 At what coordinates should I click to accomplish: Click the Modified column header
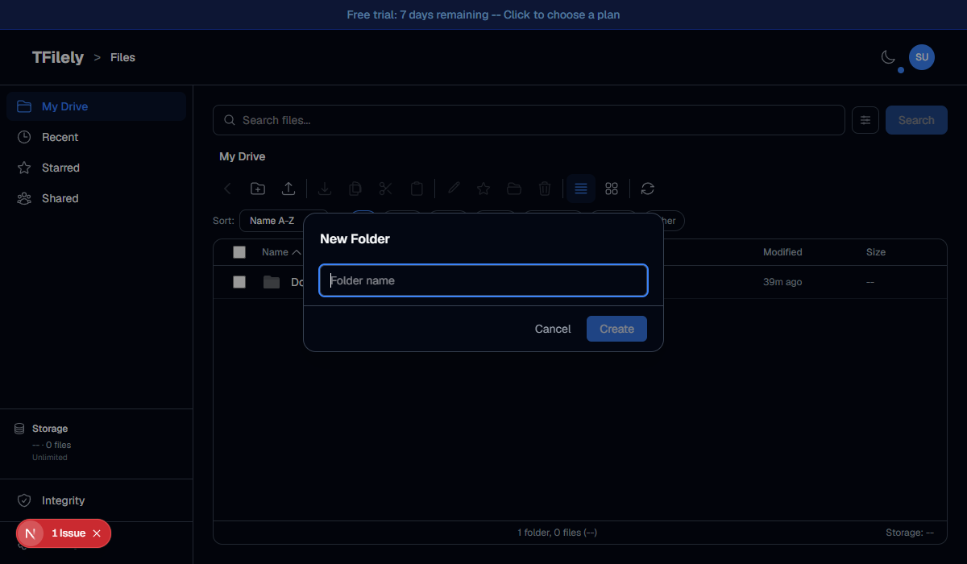(x=782, y=252)
